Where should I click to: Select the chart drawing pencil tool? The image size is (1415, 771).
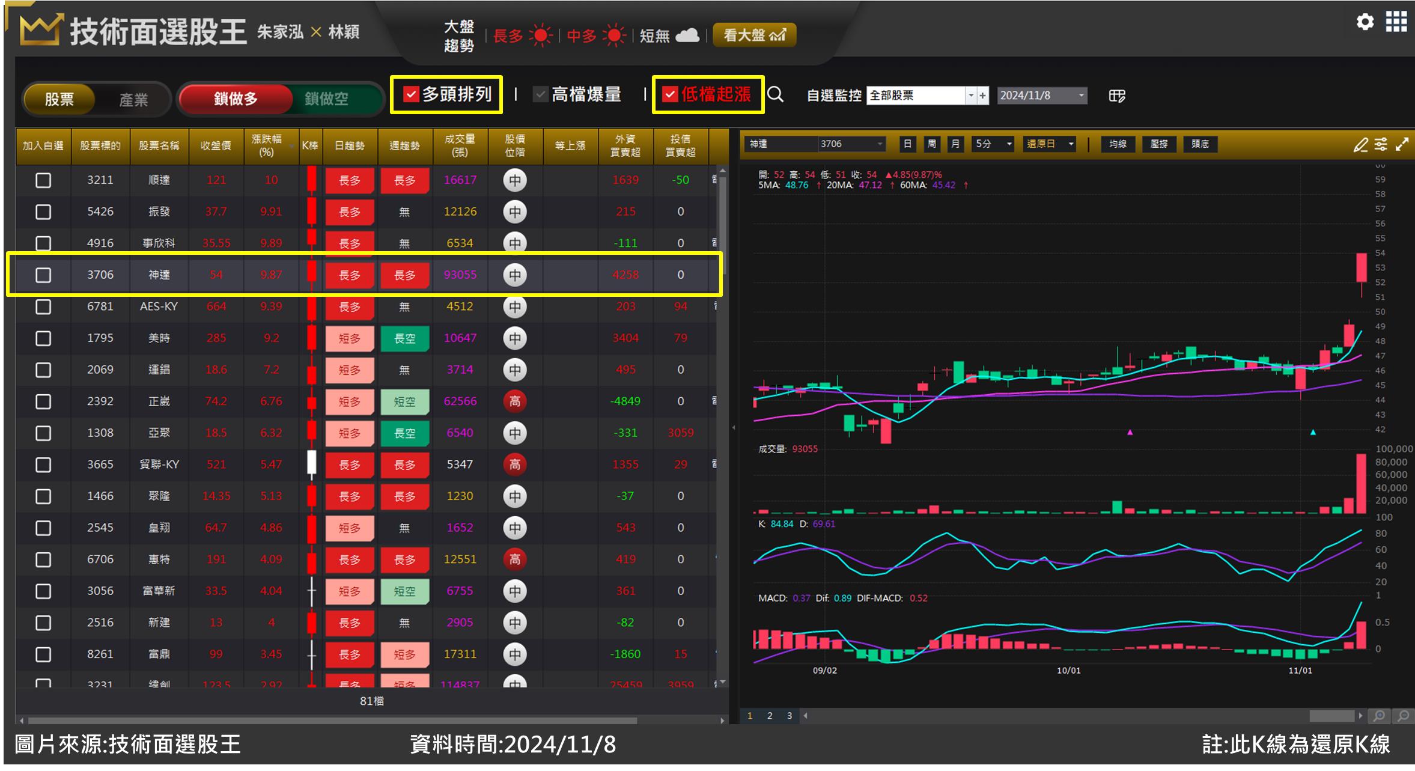click(x=1360, y=145)
